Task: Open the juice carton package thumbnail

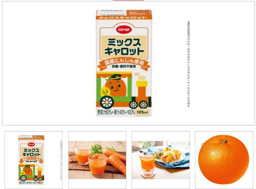Action: click(x=34, y=160)
